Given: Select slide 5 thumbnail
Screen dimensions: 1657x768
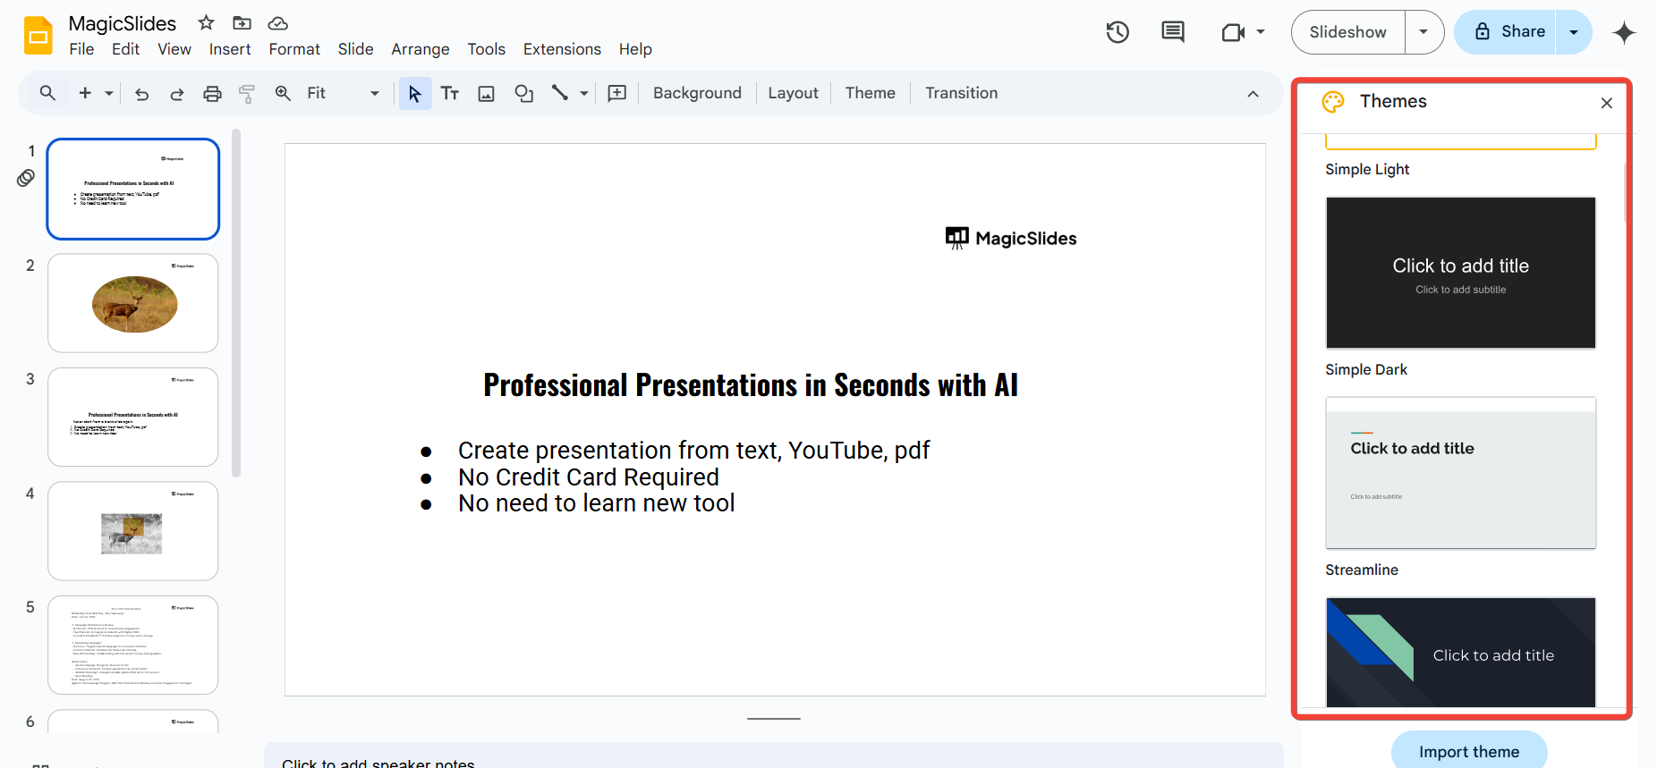Looking at the screenshot, I should tap(133, 645).
